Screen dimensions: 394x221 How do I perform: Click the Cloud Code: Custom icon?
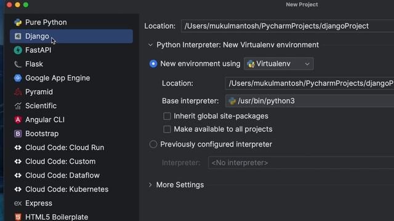tap(18, 161)
